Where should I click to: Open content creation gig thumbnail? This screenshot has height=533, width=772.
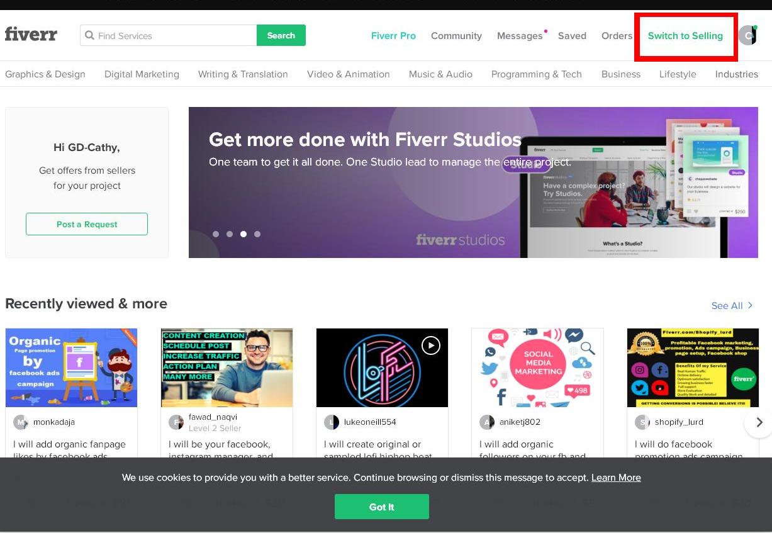point(227,367)
